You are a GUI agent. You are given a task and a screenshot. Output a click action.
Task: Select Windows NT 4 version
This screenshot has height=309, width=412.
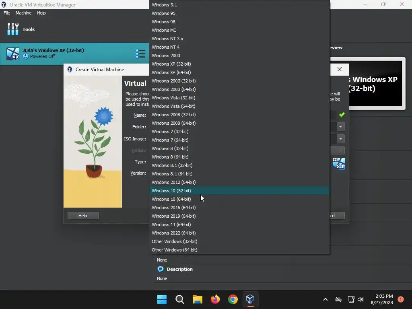(x=239, y=47)
